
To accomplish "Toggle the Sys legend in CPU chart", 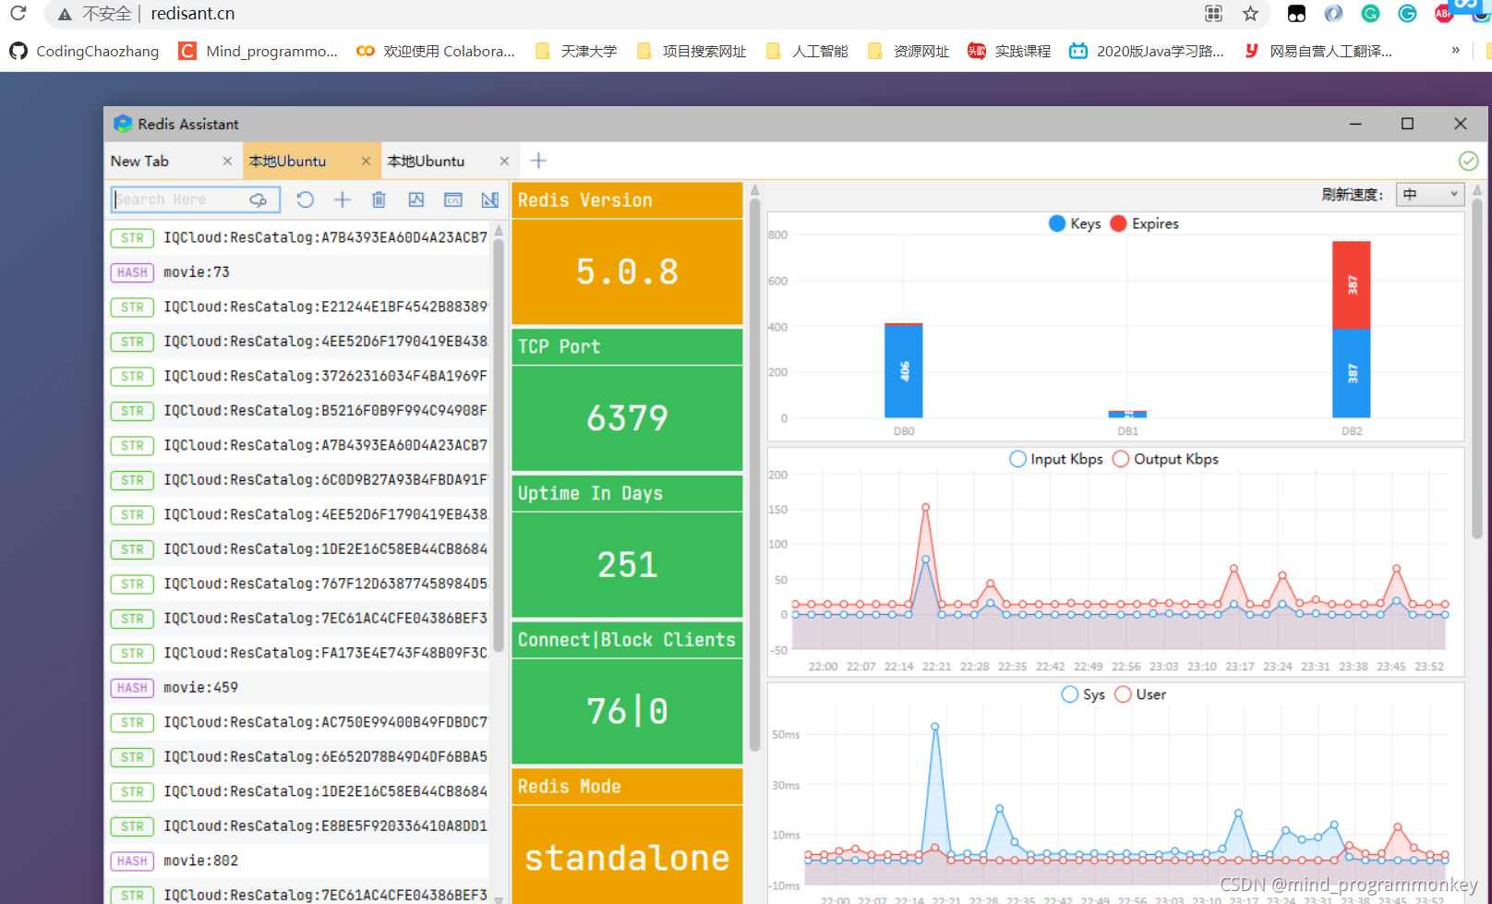I will tap(1084, 694).
